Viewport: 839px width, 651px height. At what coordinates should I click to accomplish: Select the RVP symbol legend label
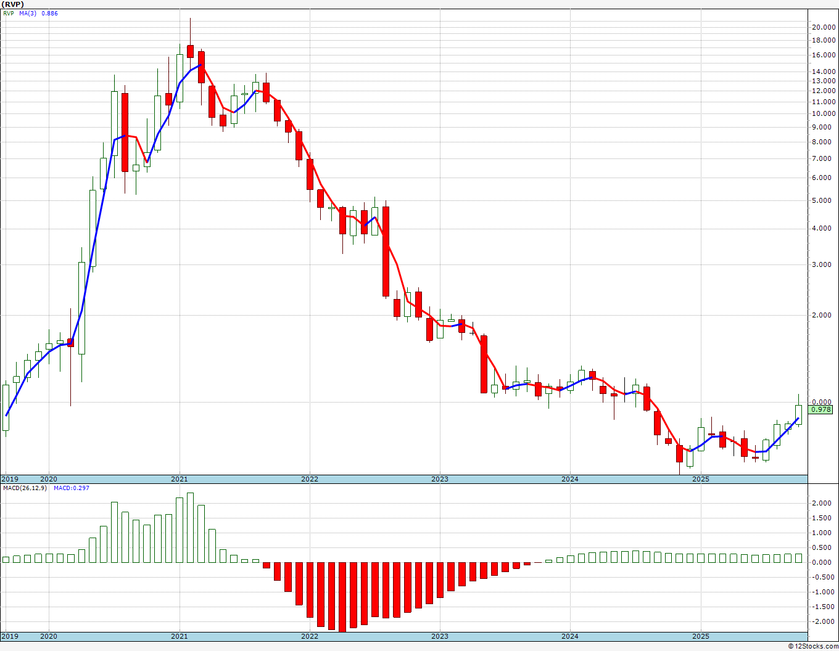pos(8,13)
